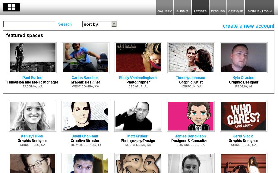Screen dimensions: 278x173
Task: Open Shelly Vanlandingham's profile photo
Action: point(138,58)
